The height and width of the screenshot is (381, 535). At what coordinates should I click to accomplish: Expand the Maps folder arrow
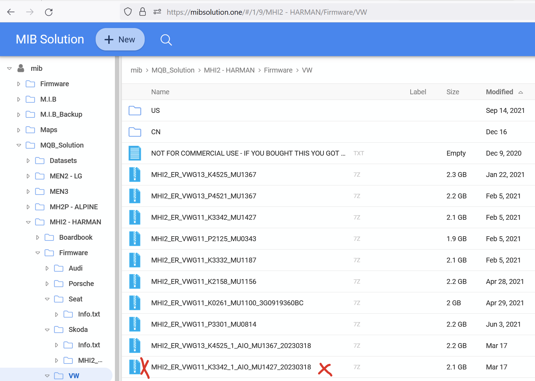click(x=19, y=130)
